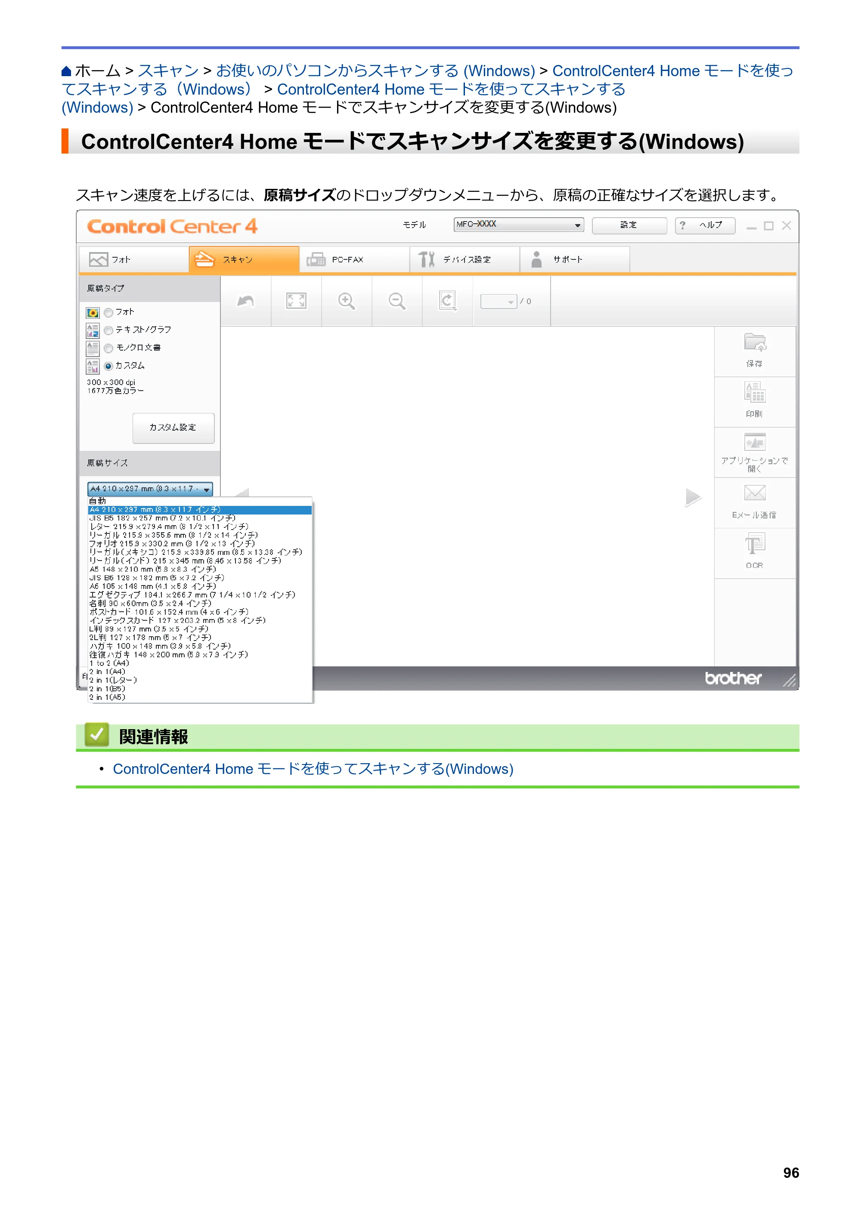Choose highlighted A4 210 x 297 mm option
Screen dimensions: 861x1217
coord(200,509)
